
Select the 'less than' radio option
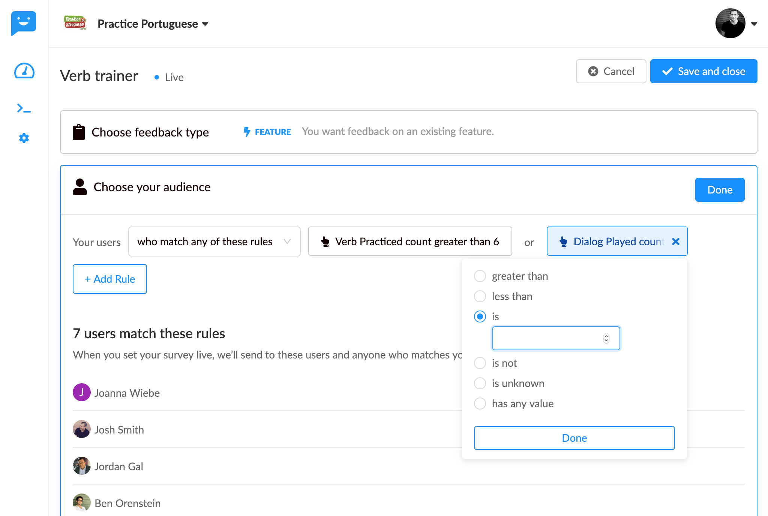(480, 296)
